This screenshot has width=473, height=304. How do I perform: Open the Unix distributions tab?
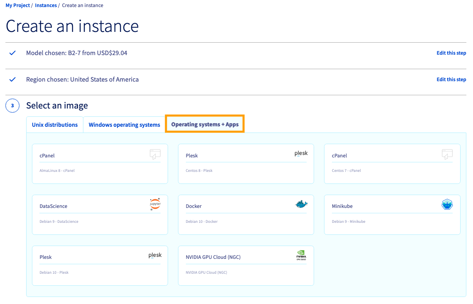[x=55, y=125]
